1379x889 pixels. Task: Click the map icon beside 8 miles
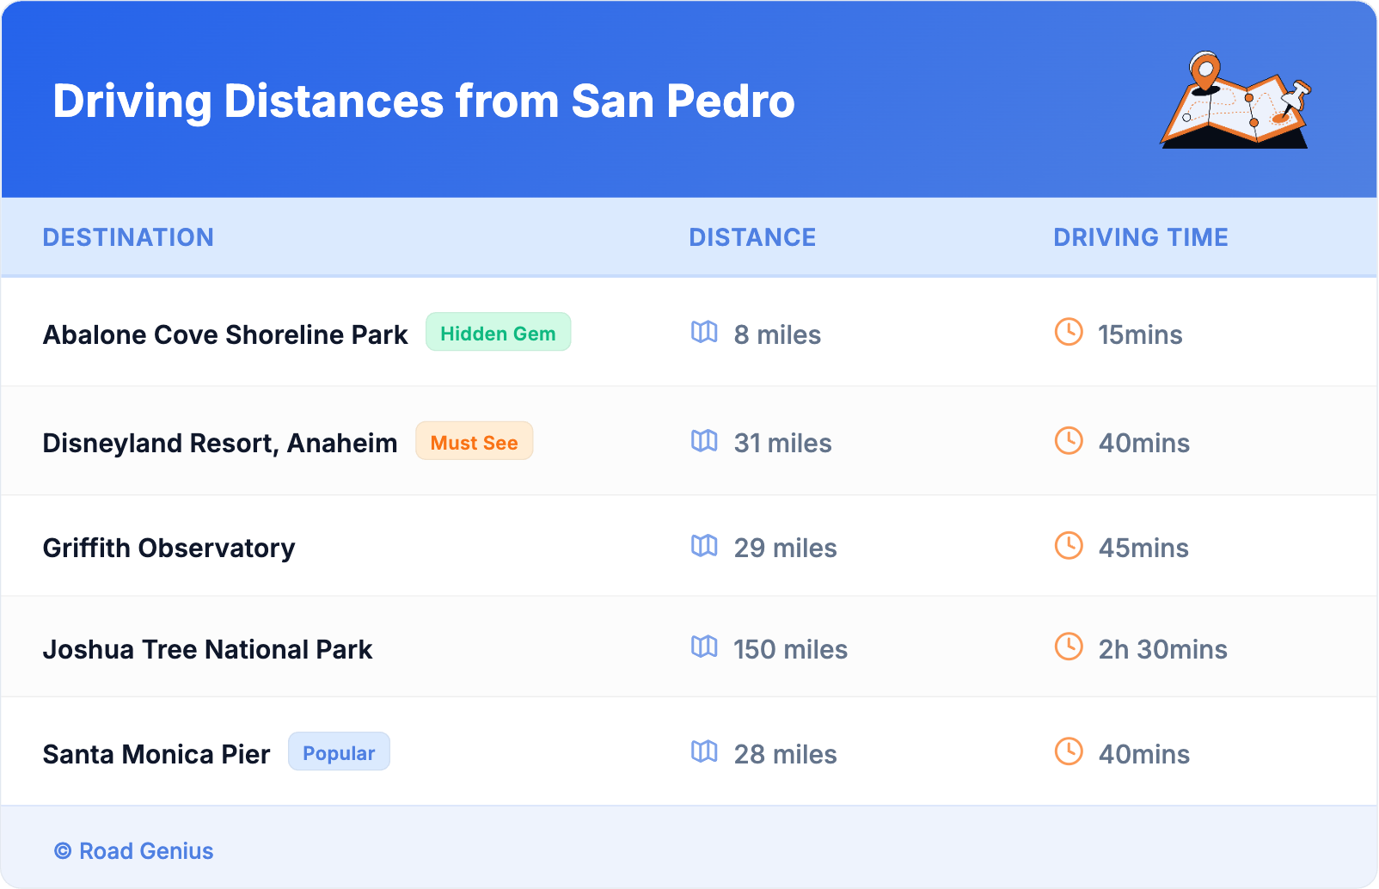pos(704,332)
